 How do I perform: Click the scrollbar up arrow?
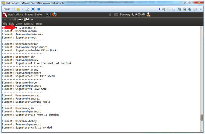pos(202,28)
